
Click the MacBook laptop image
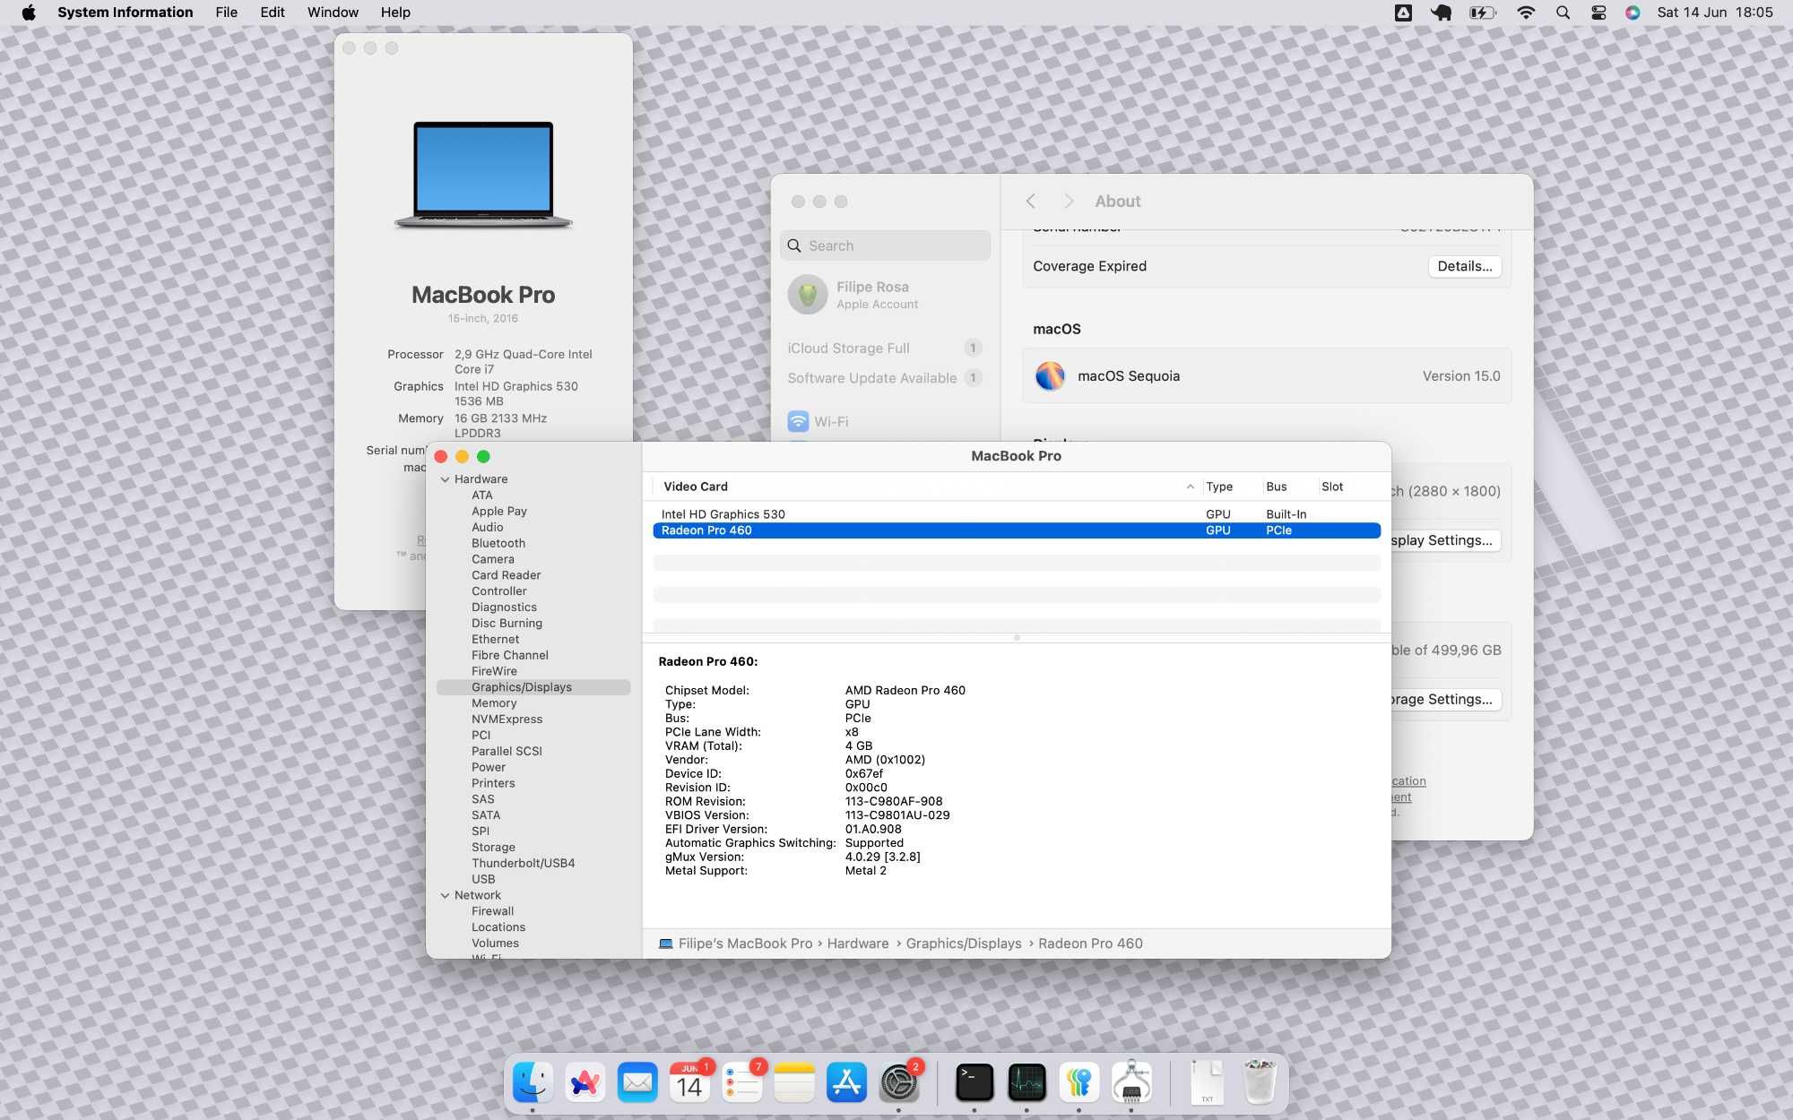point(483,175)
